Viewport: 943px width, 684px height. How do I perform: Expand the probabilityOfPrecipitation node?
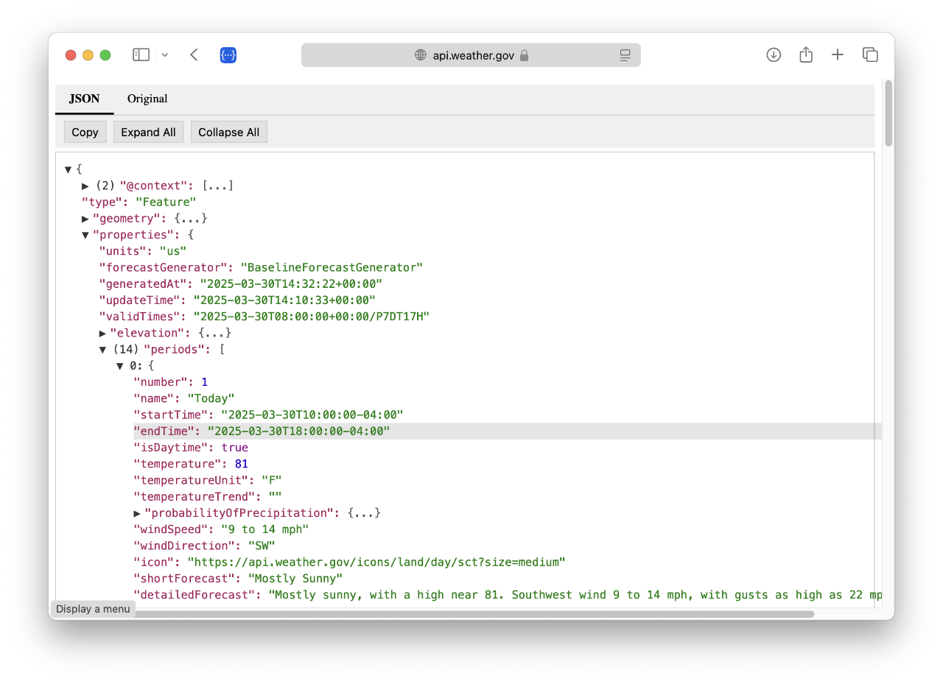coord(137,512)
